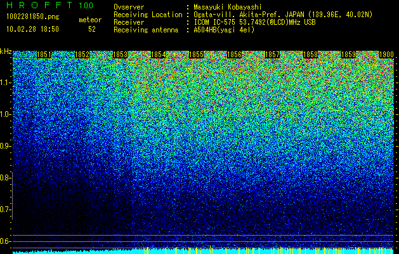
Task: Click the 1854 time marker label
Action: [x=158, y=55]
